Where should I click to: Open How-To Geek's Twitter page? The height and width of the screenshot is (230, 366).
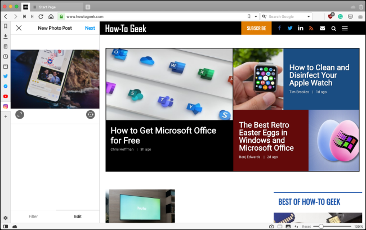pos(290,28)
